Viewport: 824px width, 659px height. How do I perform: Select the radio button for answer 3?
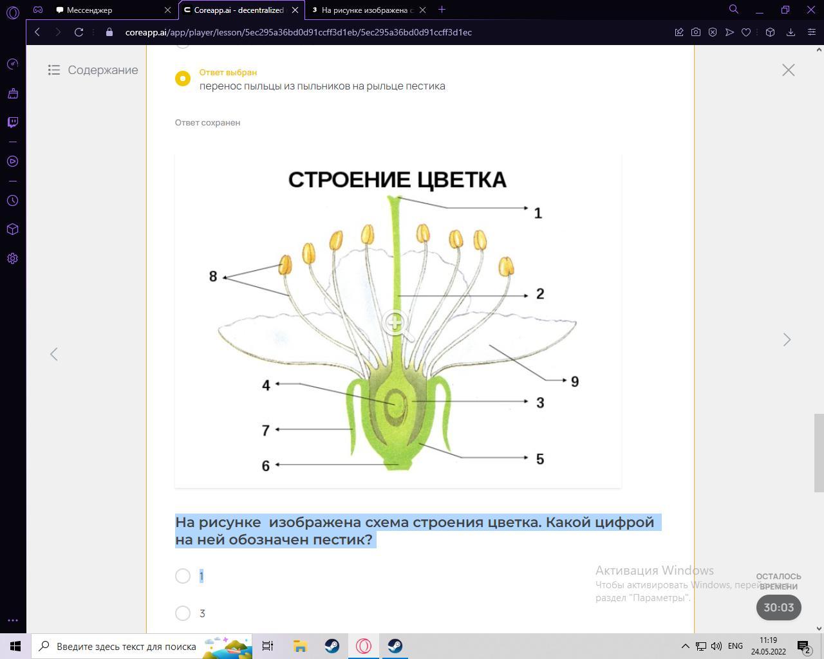click(183, 613)
